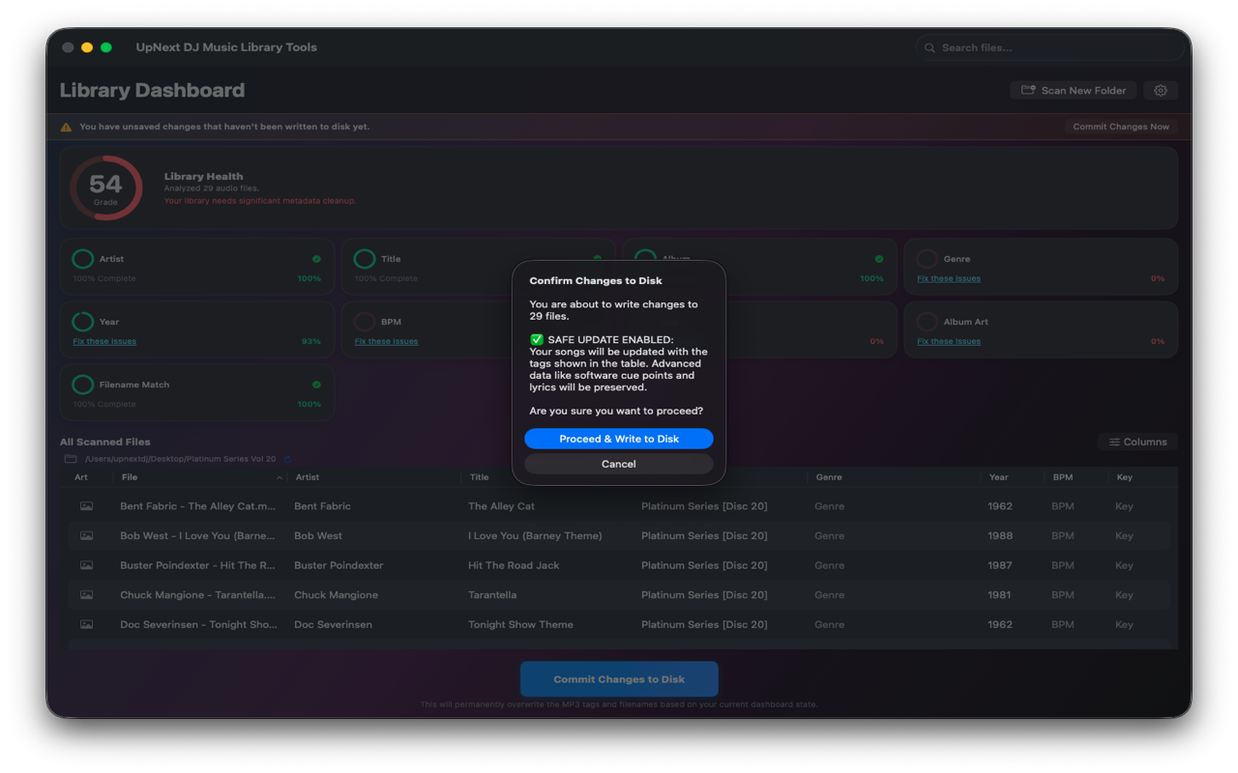1238x773 pixels.
Task: Click the settings gear icon
Action: tap(1161, 90)
